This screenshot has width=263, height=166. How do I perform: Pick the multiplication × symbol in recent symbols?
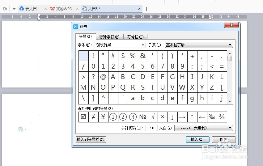coord(163,117)
